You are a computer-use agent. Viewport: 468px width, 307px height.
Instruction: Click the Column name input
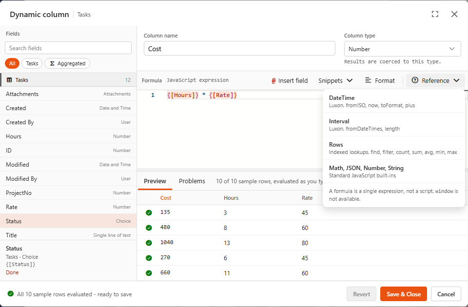(x=239, y=48)
